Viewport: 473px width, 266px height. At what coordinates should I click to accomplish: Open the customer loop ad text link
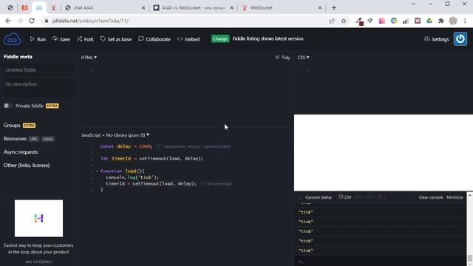(38, 248)
